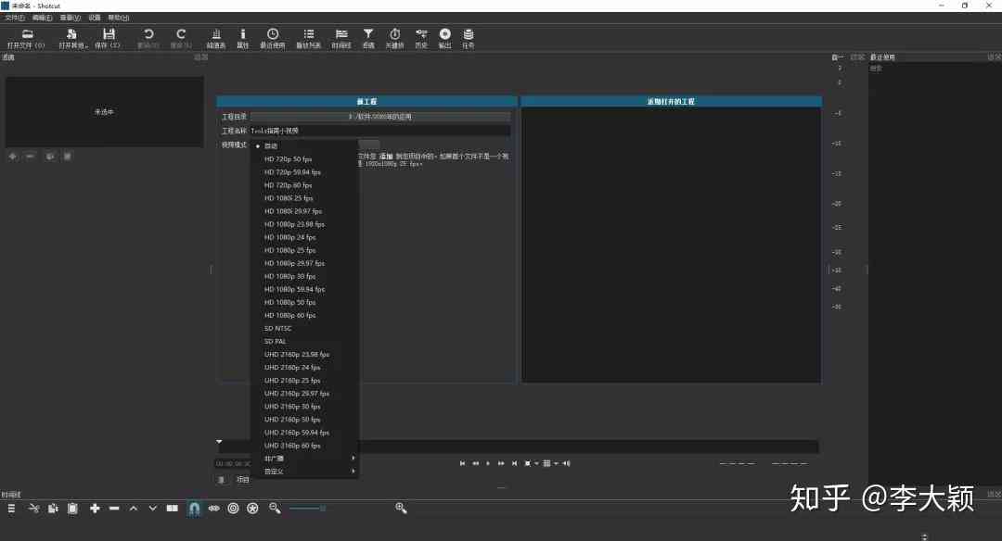Viewport: 1002px width, 541px height.
Task: Click the add filter plus button
Action: tap(13, 157)
